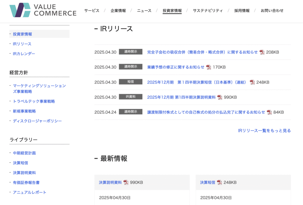Viewport: 303px width, 205px height.
Task: Open 第1四半期決算短信〔日本基準〕(連結) link
Action: tap(197, 82)
